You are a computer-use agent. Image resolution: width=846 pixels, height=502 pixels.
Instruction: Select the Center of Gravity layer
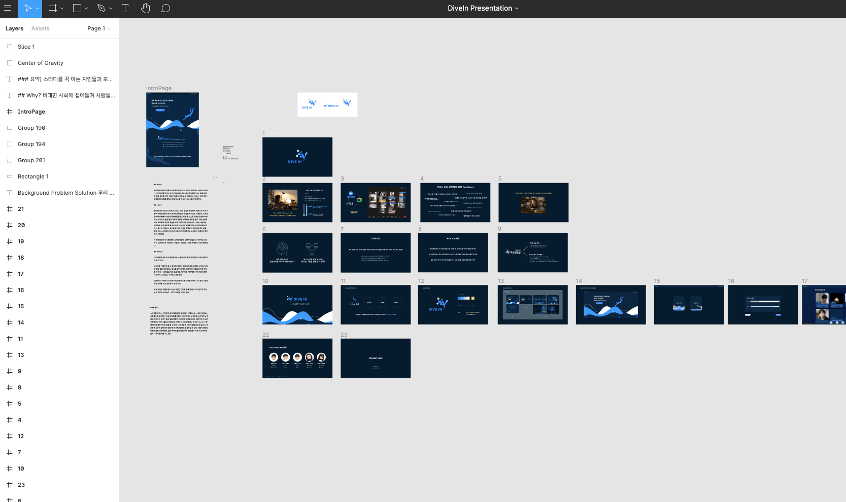click(60, 63)
